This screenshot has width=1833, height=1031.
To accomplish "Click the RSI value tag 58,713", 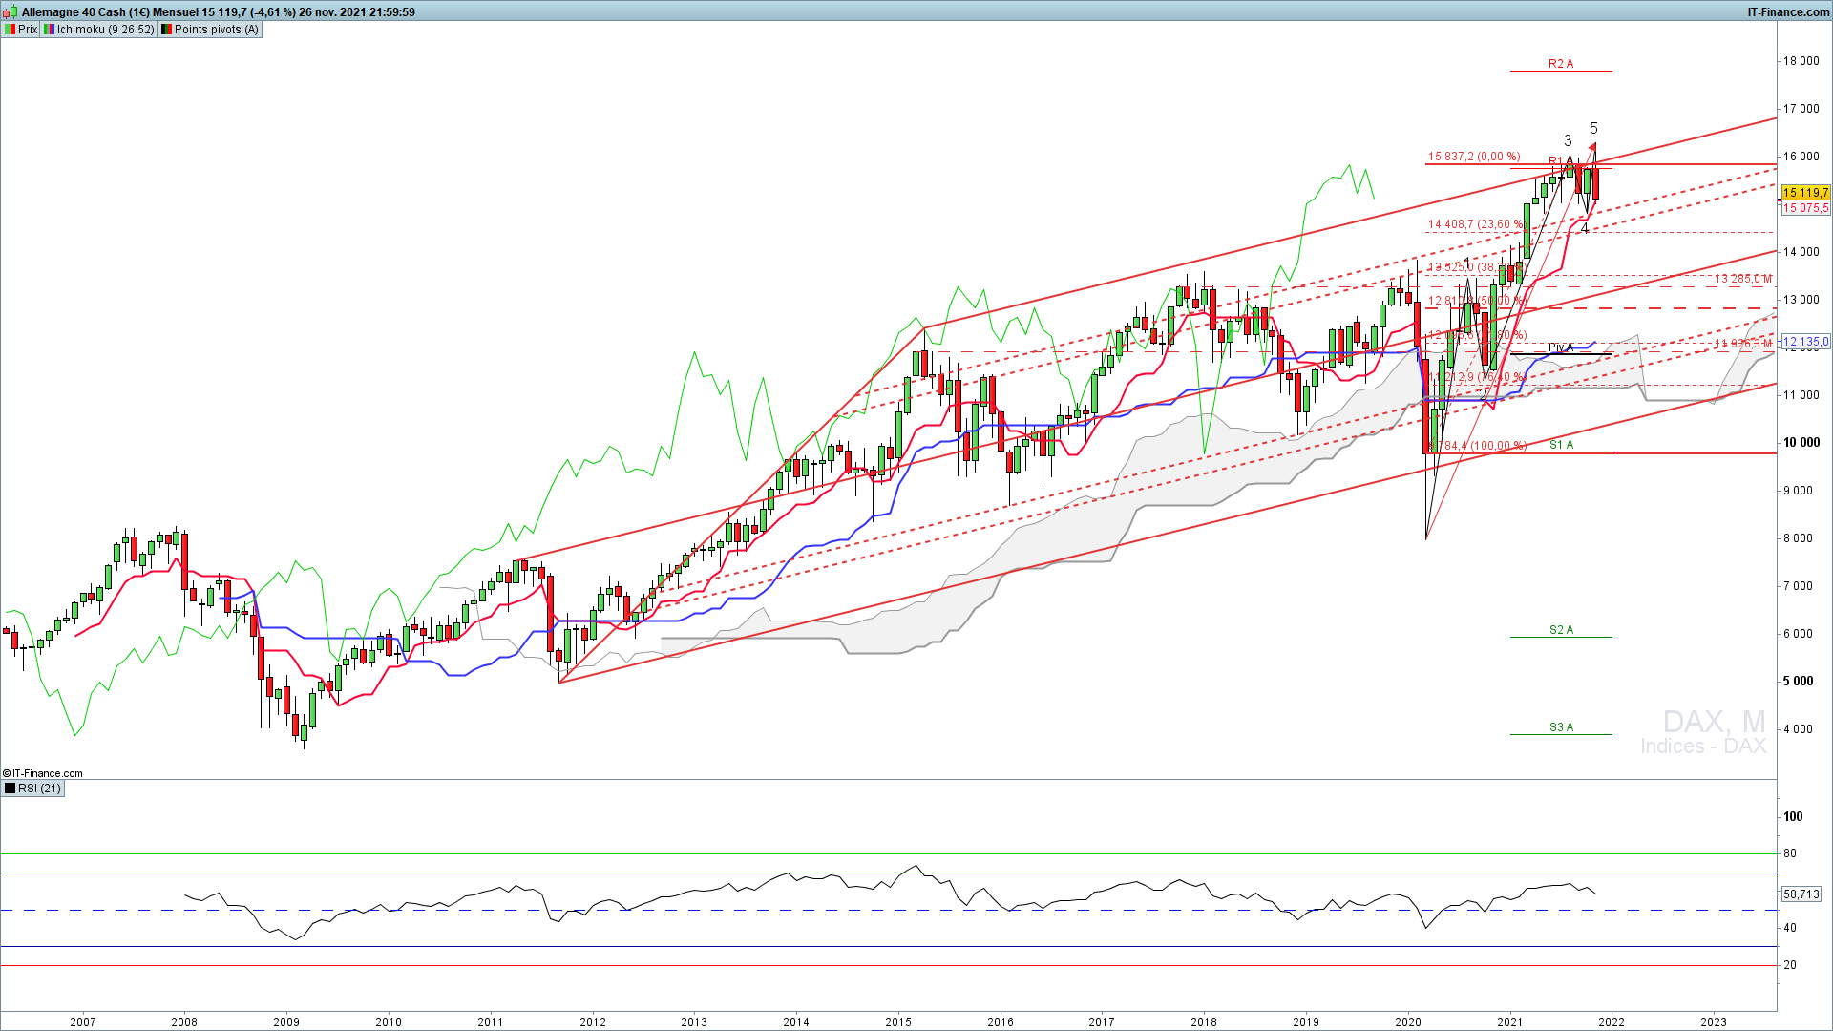I will (x=1801, y=894).
